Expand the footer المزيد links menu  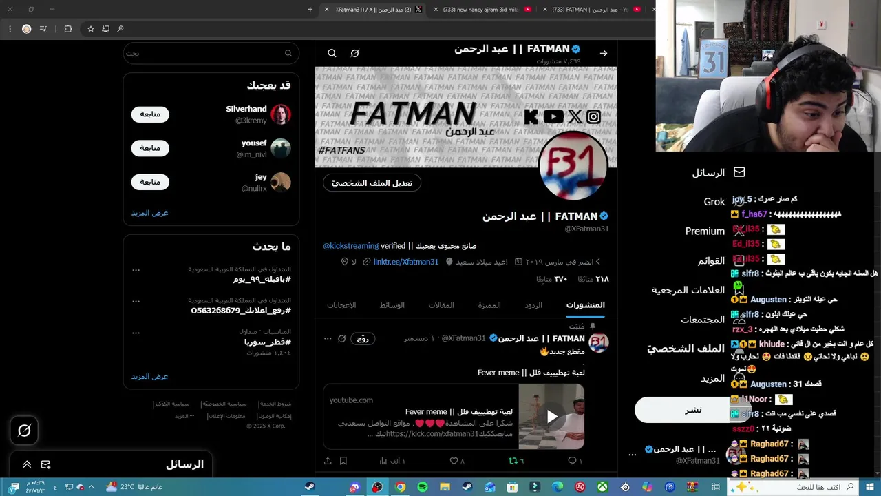coord(184,416)
